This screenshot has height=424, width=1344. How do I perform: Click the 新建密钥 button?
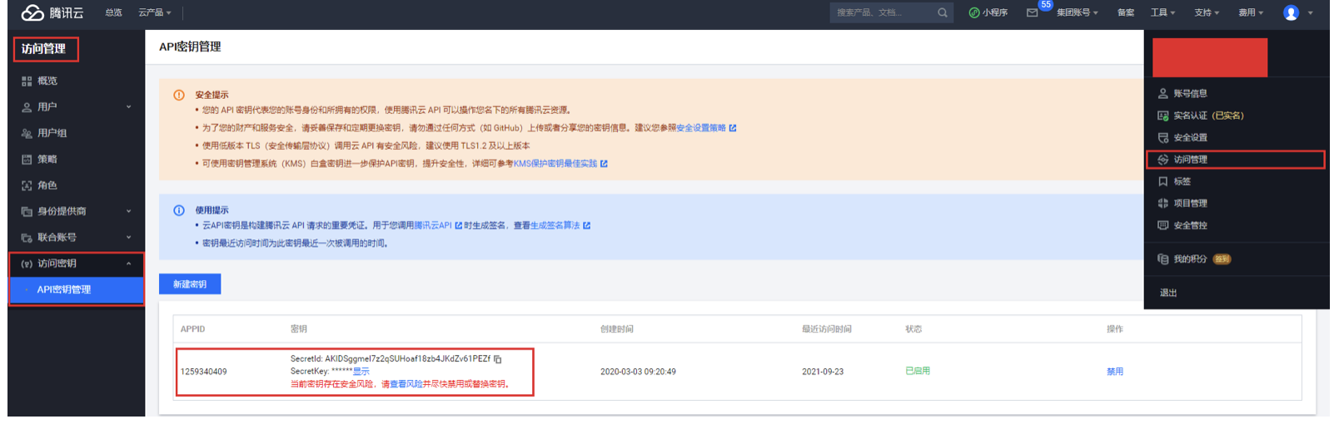click(190, 284)
